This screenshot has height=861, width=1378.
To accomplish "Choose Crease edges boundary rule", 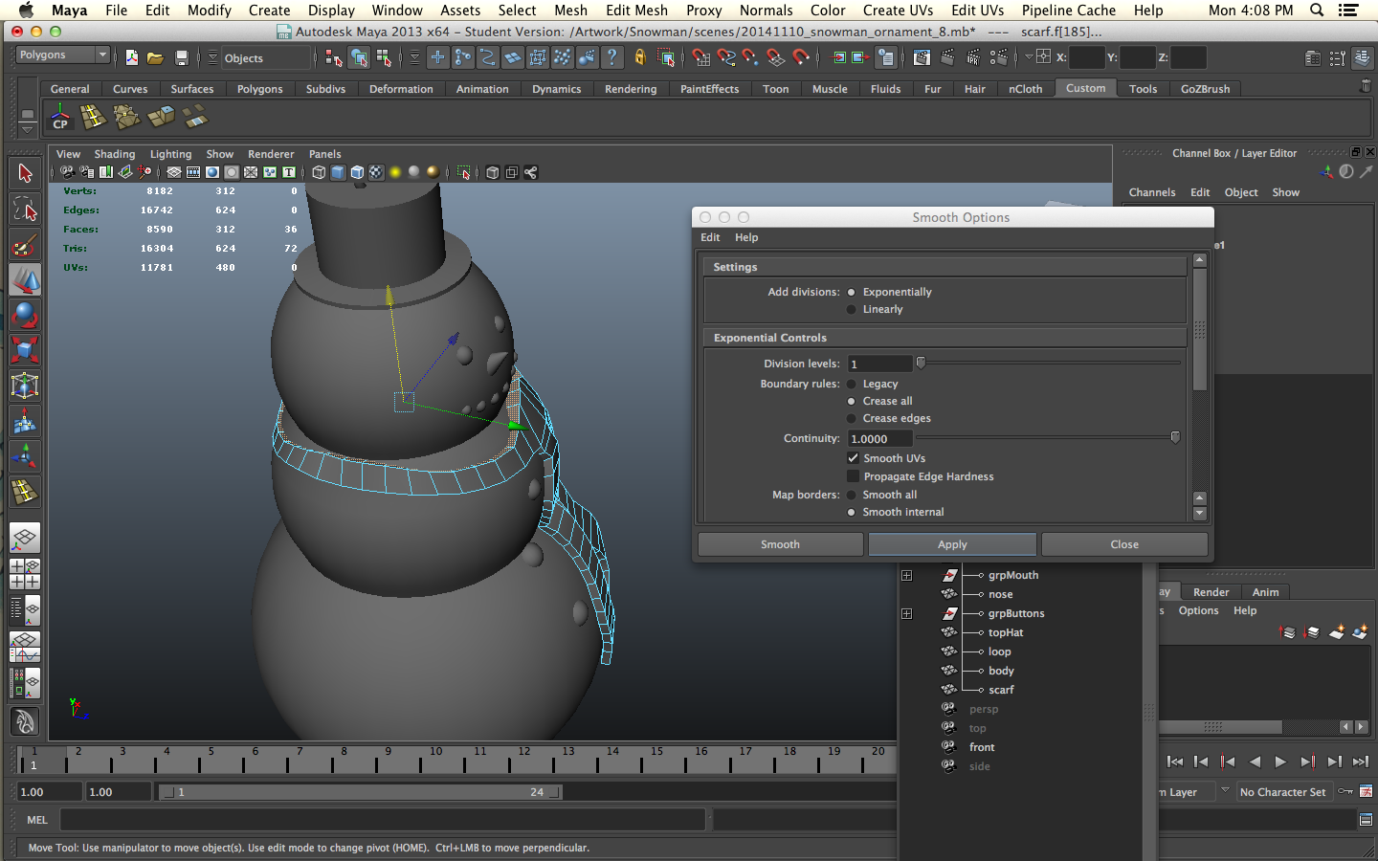I will pos(851,418).
